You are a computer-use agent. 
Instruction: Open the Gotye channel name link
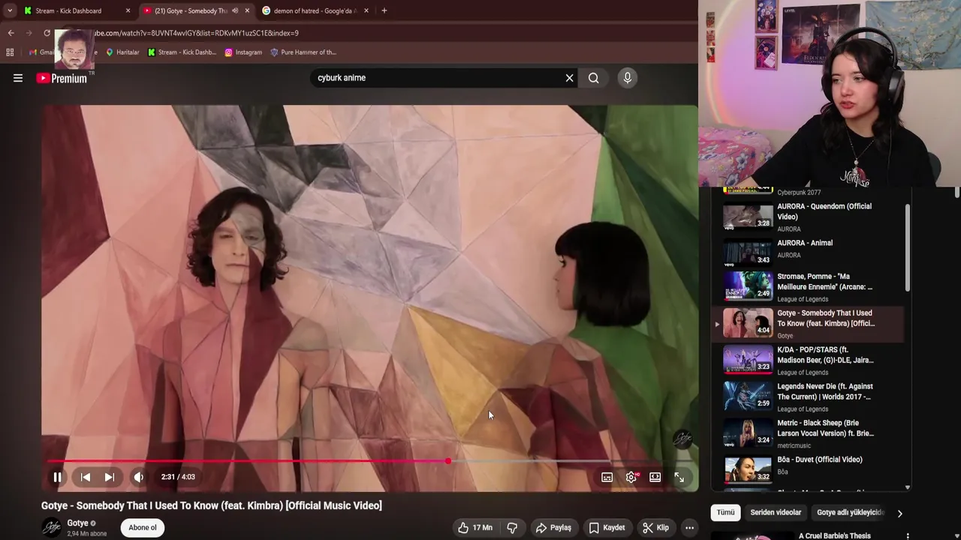(x=77, y=523)
